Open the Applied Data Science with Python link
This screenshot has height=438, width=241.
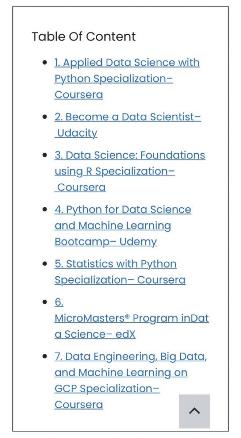(x=127, y=78)
